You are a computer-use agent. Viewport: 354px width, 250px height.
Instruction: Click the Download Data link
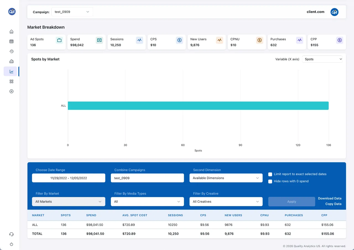[330, 198]
